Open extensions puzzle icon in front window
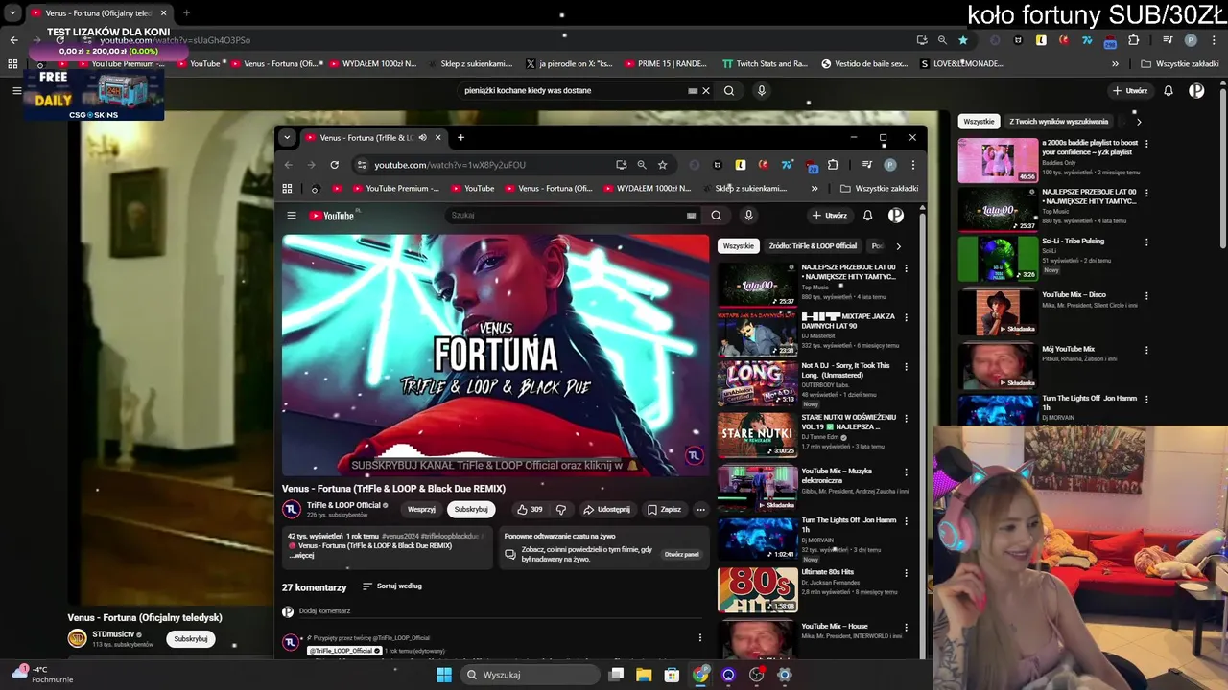Viewport: 1228px width, 690px height. coord(833,165)
